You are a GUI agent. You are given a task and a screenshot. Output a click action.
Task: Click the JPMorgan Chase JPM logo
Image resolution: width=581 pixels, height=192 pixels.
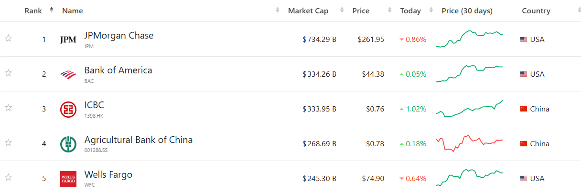click(68, 40)
